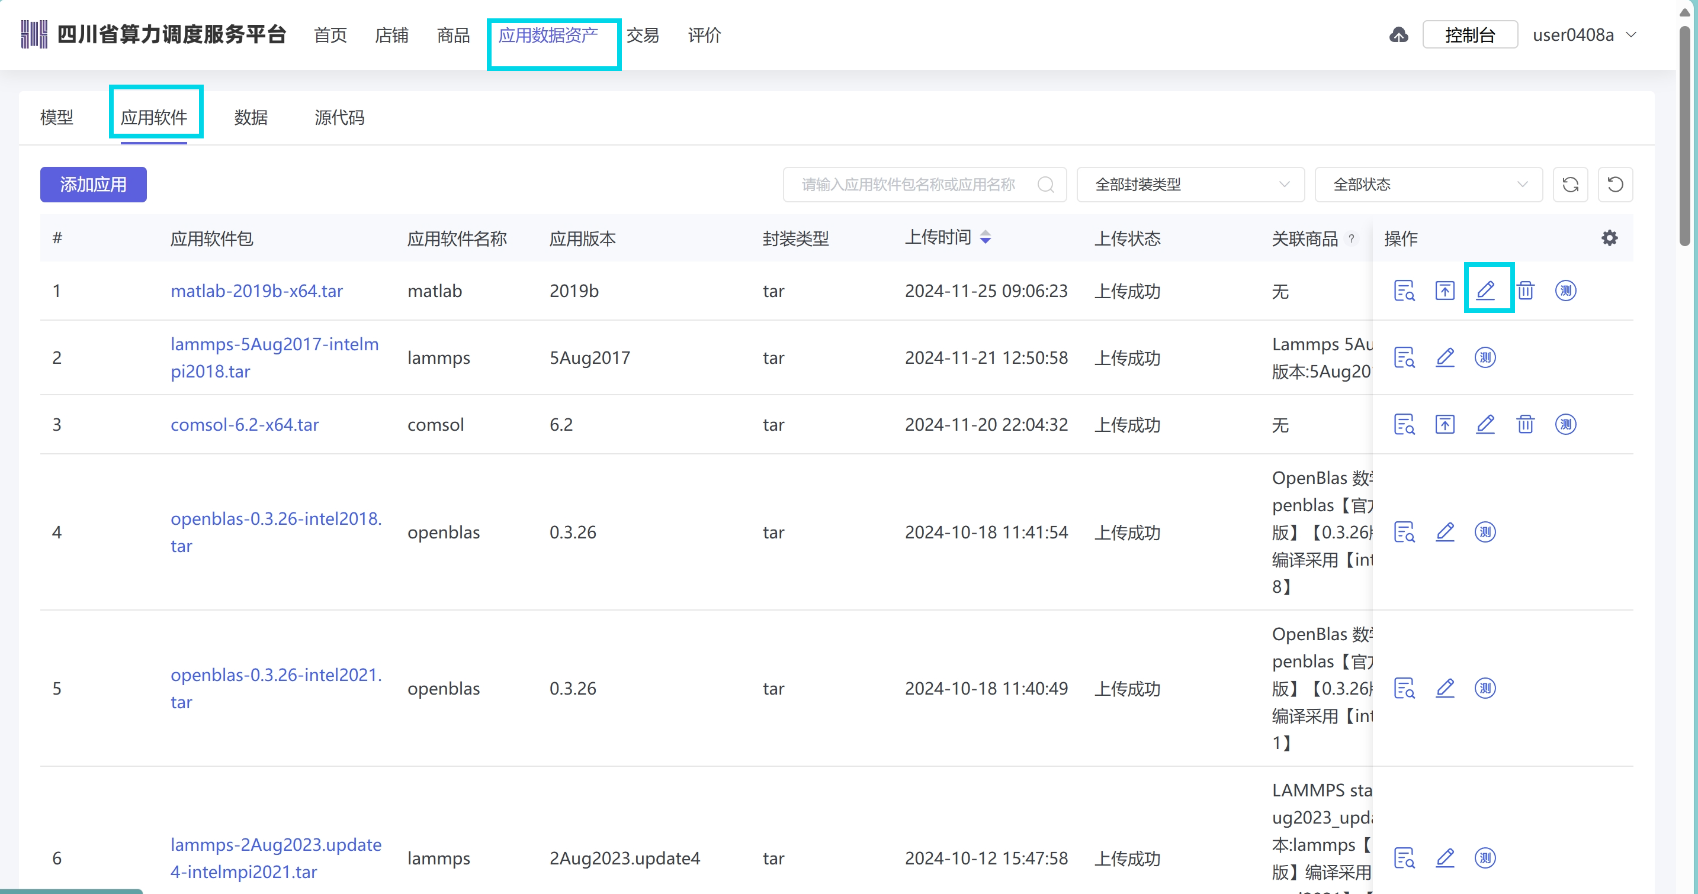Open user0408a account dropdown

[1585, 35]
